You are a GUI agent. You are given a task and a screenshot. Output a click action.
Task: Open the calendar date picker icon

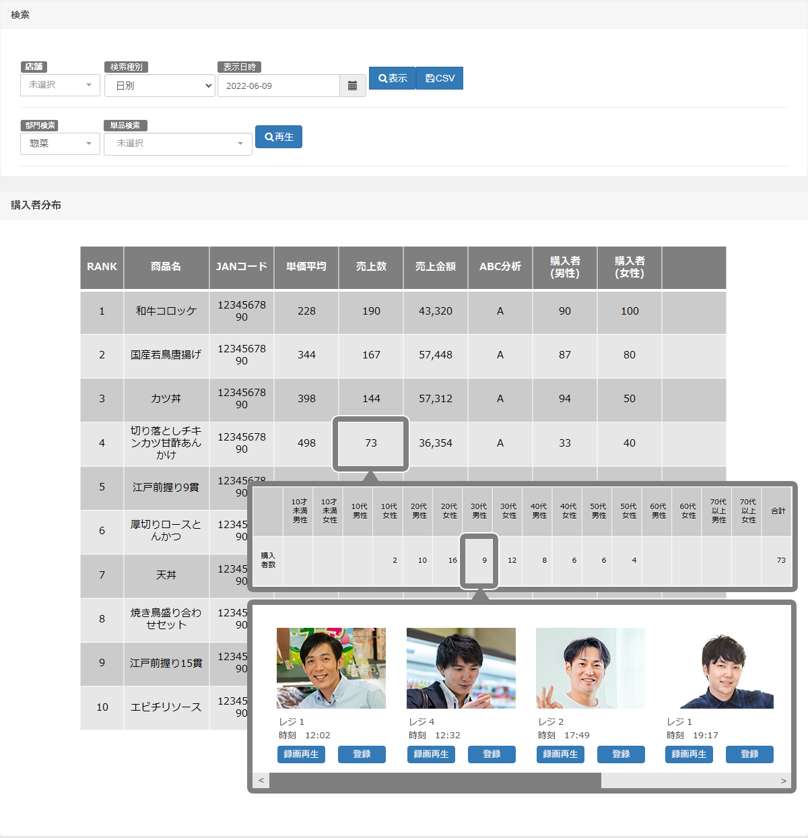(x=352, y=86)
